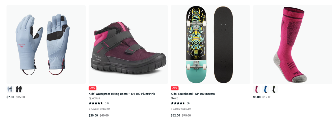The width and height of the screenshot is (333, 121).
Task: Open the light blue gloves product image
Action: pyautogui.click(x=46, y=45)
